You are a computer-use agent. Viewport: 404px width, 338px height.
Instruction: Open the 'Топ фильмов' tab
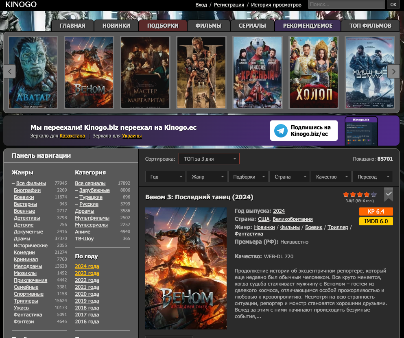pos(370,26)
